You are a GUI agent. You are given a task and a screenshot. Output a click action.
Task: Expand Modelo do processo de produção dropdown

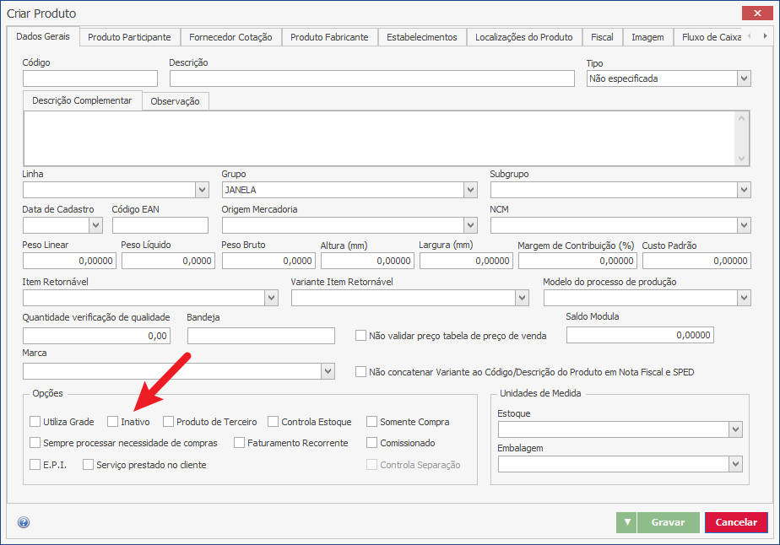(744, 298)
